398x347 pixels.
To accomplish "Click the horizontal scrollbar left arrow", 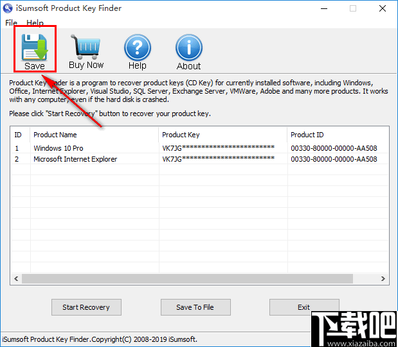I will tap(16, 278).
